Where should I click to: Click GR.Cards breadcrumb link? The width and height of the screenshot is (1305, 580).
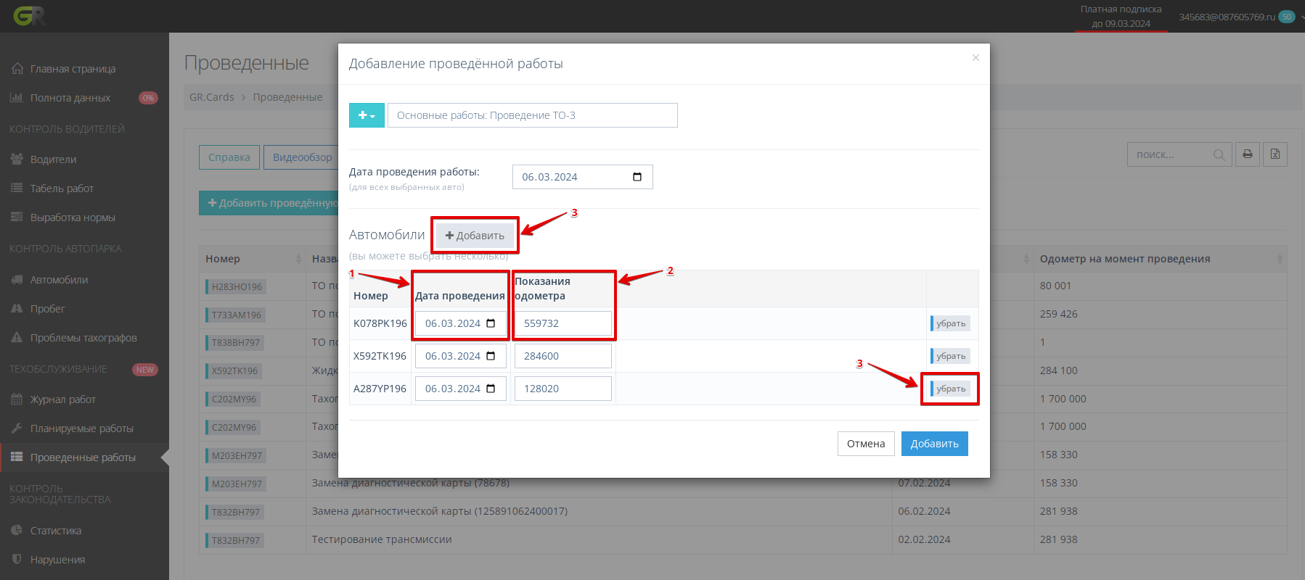tap(212, 97)
